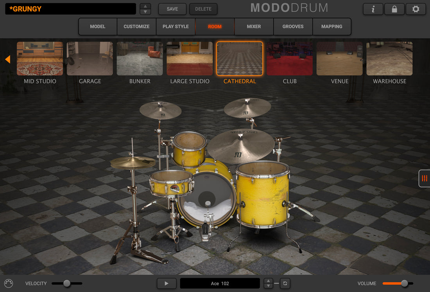Click the MIDI connector icon near Velocity
The width and height of the screenshot is (430, 292).
pos(9,283)
